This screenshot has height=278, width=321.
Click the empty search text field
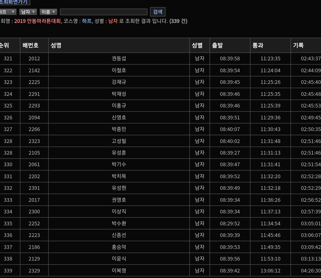tap(104, 12)
